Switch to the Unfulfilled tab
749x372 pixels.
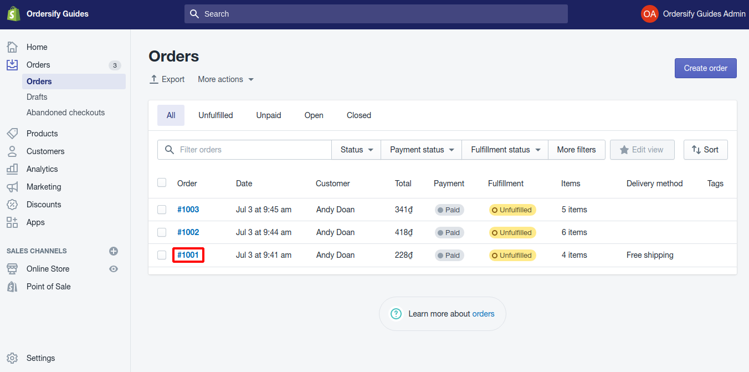[216, 115]
